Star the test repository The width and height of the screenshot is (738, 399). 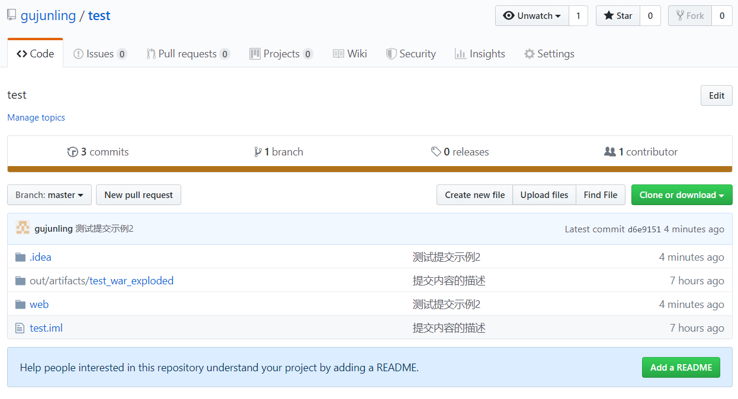click(x=618, y=16)
